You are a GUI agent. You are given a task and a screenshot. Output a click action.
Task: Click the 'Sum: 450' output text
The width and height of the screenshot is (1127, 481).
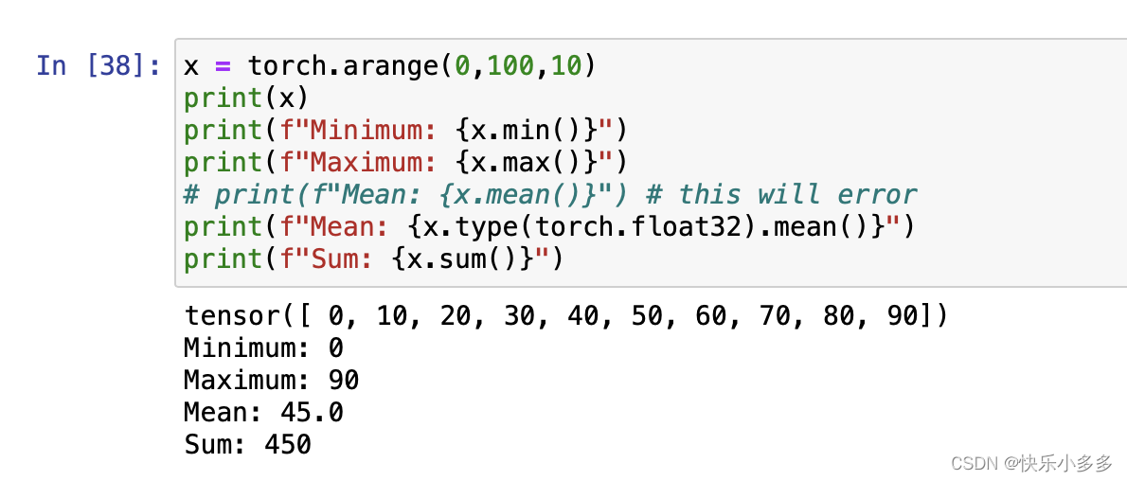[x=247, y=445]
